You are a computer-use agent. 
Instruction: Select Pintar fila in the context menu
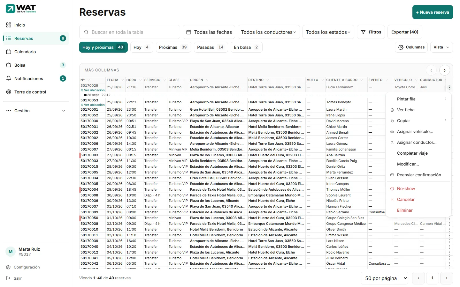point(418,99)
